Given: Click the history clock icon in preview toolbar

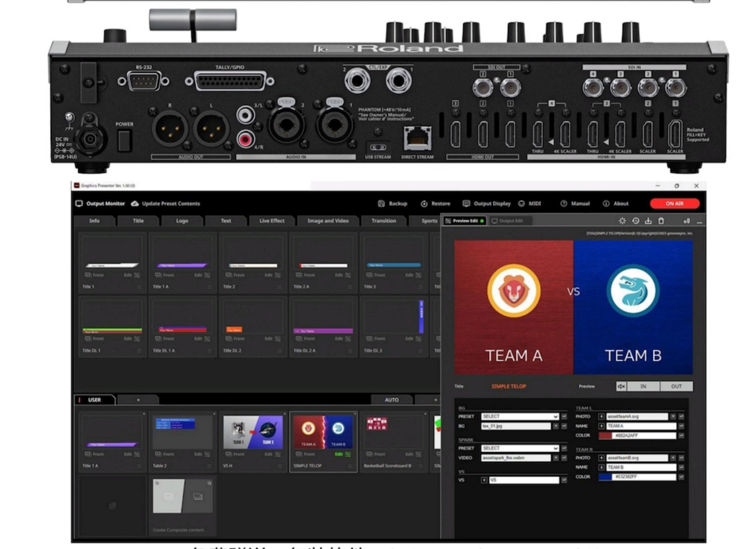Looking at the screenshot, I should click(x=636, y=221).
